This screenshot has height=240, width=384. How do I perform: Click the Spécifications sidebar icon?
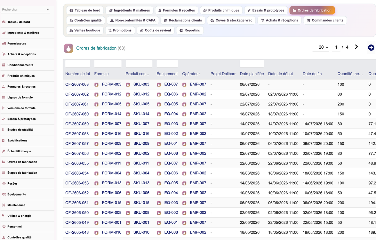coord(4,140)
